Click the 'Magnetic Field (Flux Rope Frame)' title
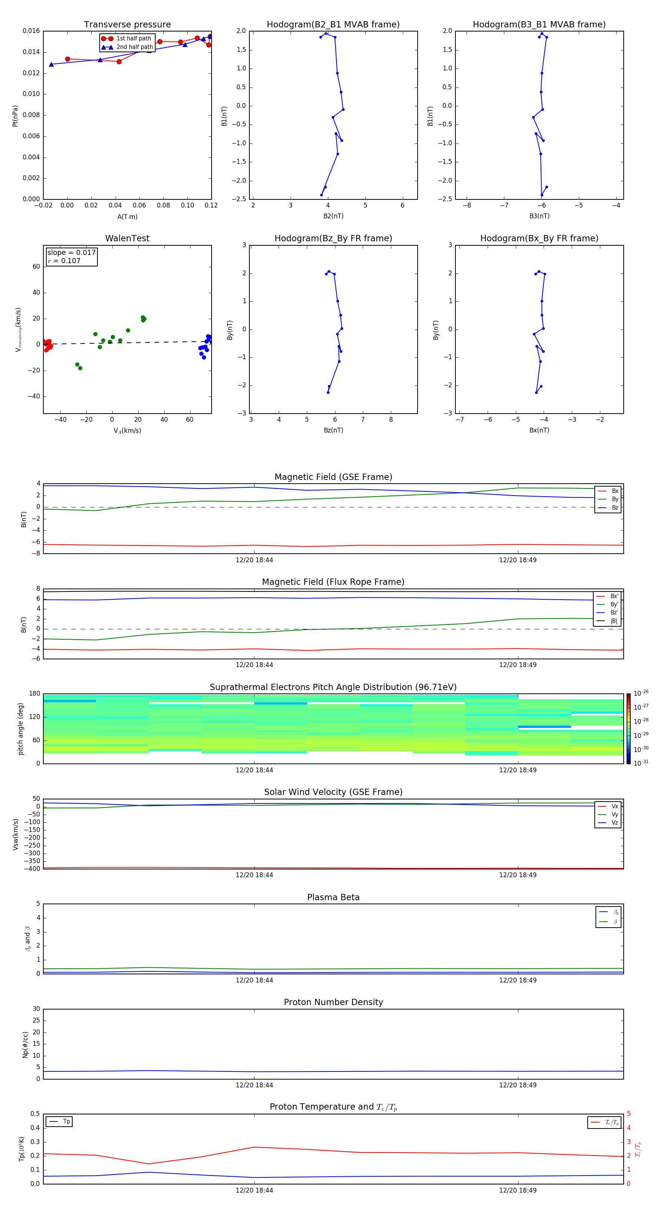Viewport: 667px width, 1223px height. 333,582
